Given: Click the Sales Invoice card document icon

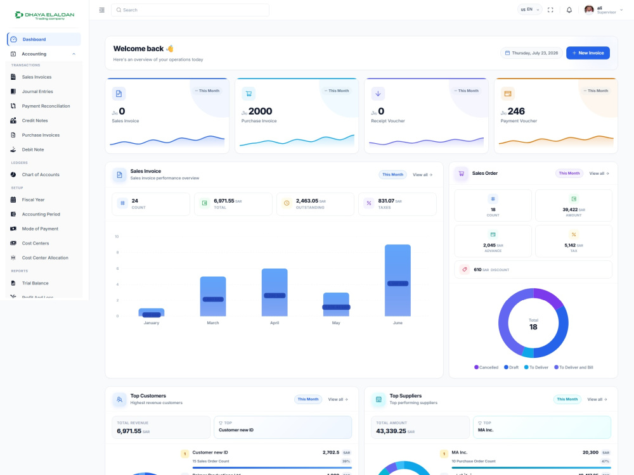Looking at the screenshot, I should click(119, 94).
